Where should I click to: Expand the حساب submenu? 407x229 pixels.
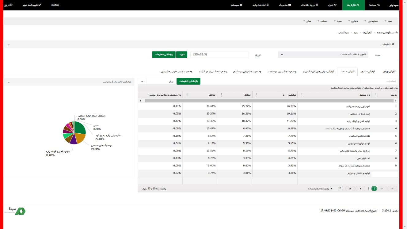323,21
